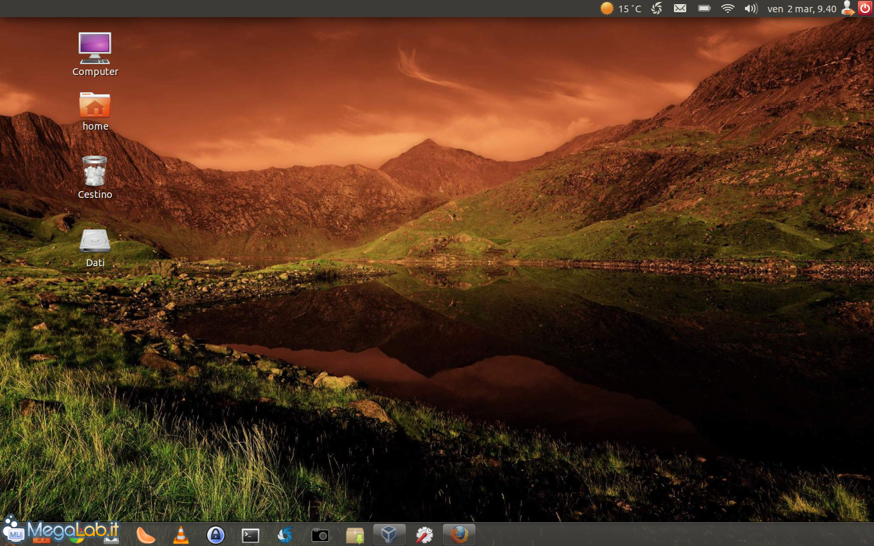Screen dimensions: 874x546
Task: Open the battery status indicator
Action: [x=704, y=8]
